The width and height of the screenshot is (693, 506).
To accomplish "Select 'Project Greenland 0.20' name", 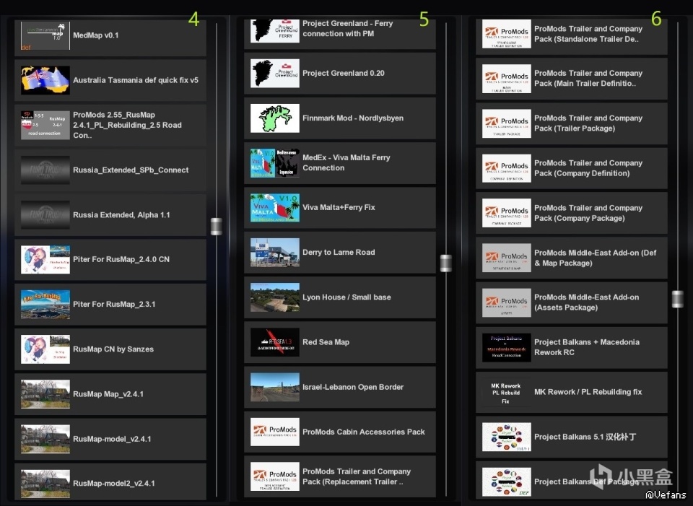I will tap(344, 74).
